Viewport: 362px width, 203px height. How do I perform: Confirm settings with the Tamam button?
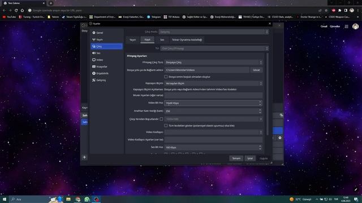point(236,158)
